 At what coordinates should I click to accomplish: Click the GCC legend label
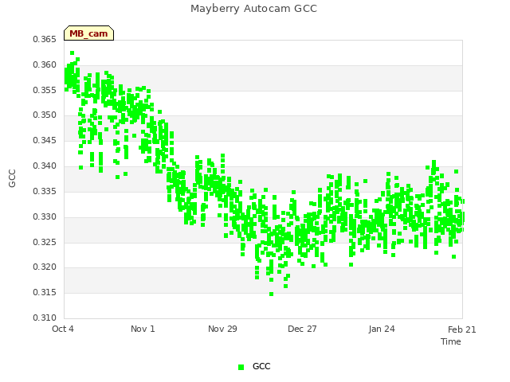pyautogui.click(x=261, y=366)
